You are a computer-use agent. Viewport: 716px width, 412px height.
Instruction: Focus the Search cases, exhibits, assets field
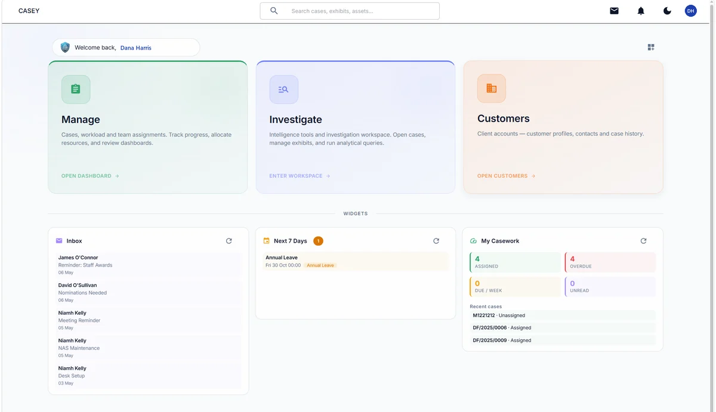click(350, 11)
